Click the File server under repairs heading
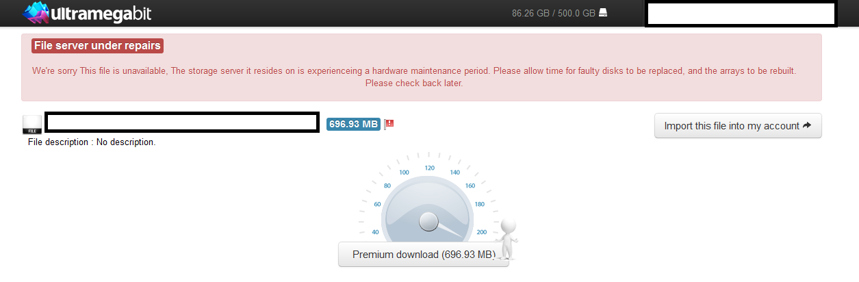 (x=97, y=46)
